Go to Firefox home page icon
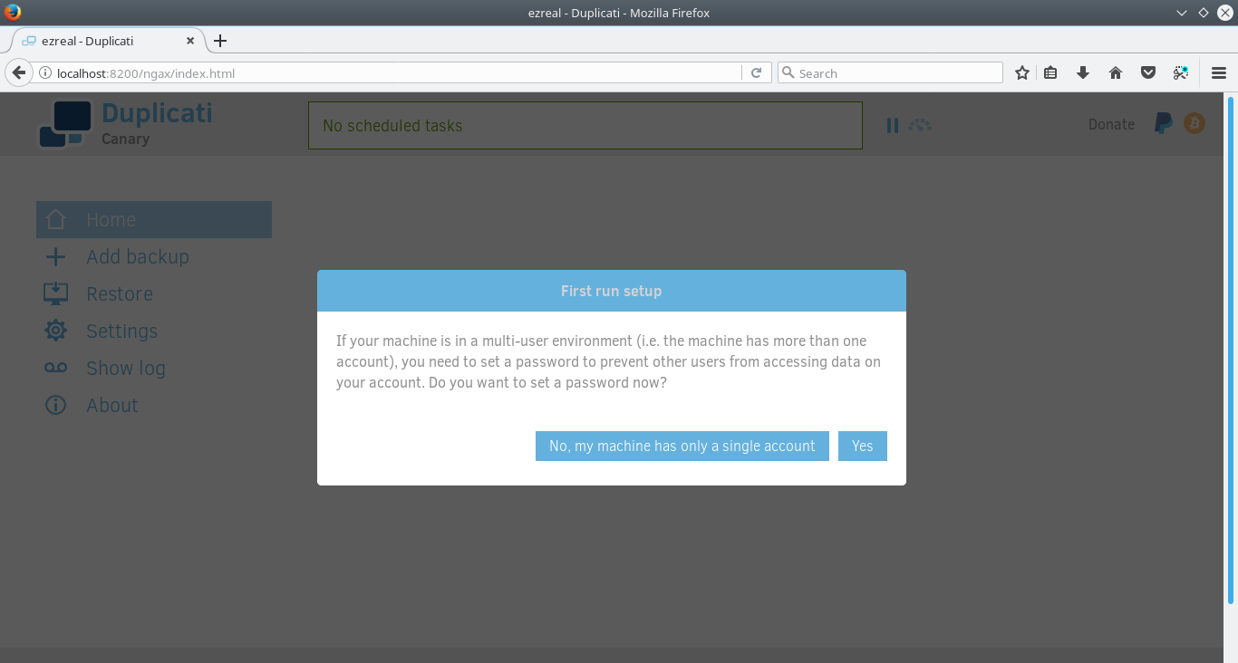1238x663 pixels. pyautogui.click(x=1116, y=73)
